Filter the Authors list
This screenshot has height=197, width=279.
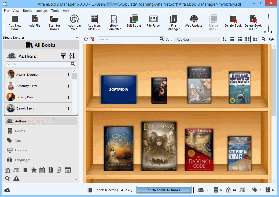coord(63,56)
